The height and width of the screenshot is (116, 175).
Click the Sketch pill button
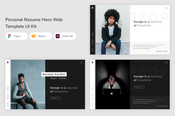tap(41, 36)
